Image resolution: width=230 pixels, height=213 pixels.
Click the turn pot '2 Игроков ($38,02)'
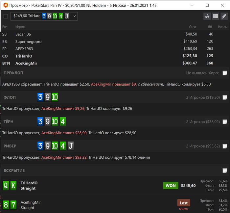(203, 122)
